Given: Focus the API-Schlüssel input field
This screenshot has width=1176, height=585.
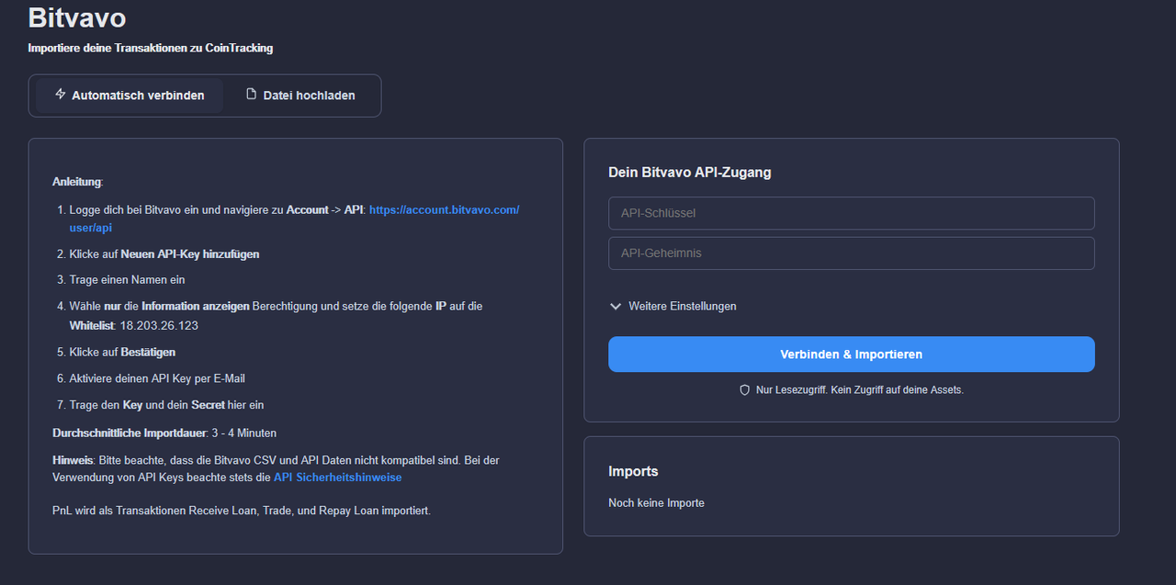Looking at the screenshot, I should (851, 213).
